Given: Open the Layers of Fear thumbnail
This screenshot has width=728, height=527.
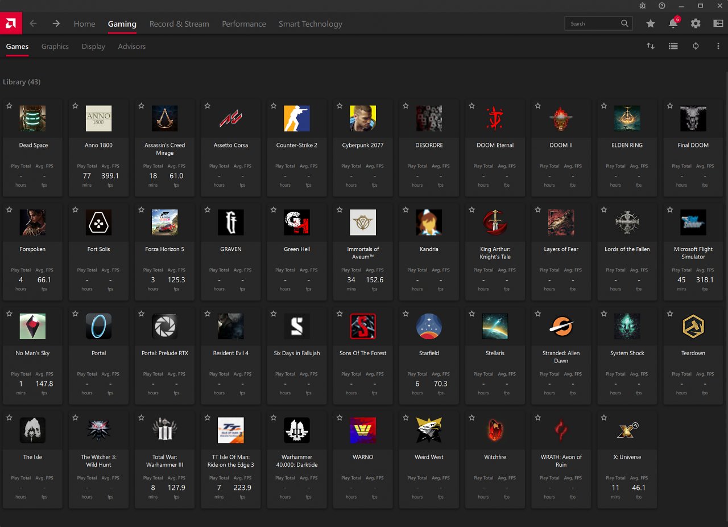Looking at the screenshot, I should pos(561,223).
